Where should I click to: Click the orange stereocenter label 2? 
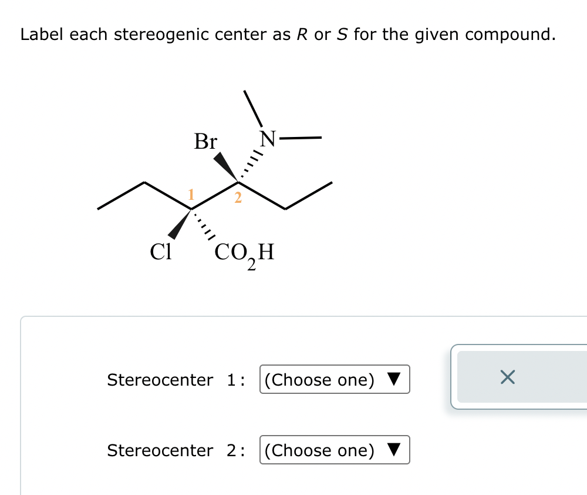pos(238,198)
